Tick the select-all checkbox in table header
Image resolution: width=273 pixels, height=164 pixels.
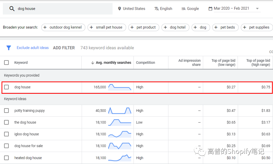[6, 63]
